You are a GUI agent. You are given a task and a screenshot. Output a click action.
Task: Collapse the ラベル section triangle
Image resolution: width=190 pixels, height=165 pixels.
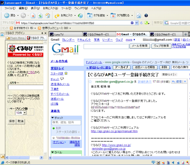(x=53, y=152)
